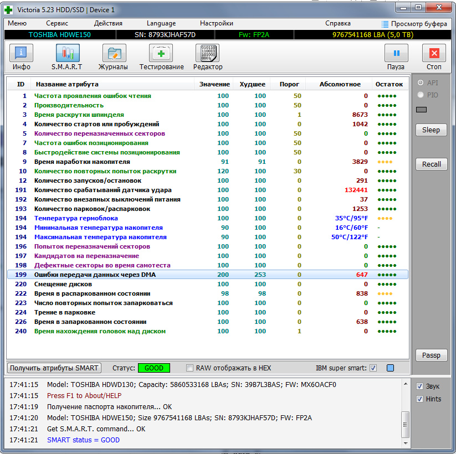Open the Инфо drive information icon
The image size is (456, 454).
tap(22, 54)
